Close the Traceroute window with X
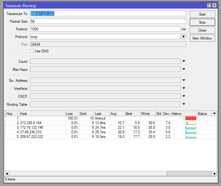Viewport: 221px width, 186px height. point(214,6)
